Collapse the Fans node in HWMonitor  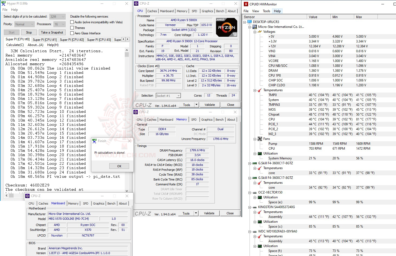pos(255,139)
